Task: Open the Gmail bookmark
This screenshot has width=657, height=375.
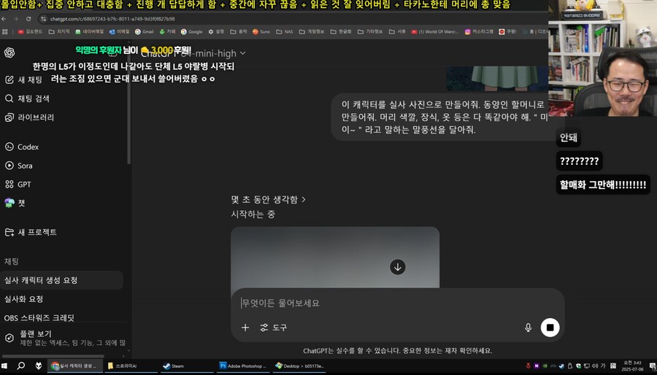Action: point(145,31)
